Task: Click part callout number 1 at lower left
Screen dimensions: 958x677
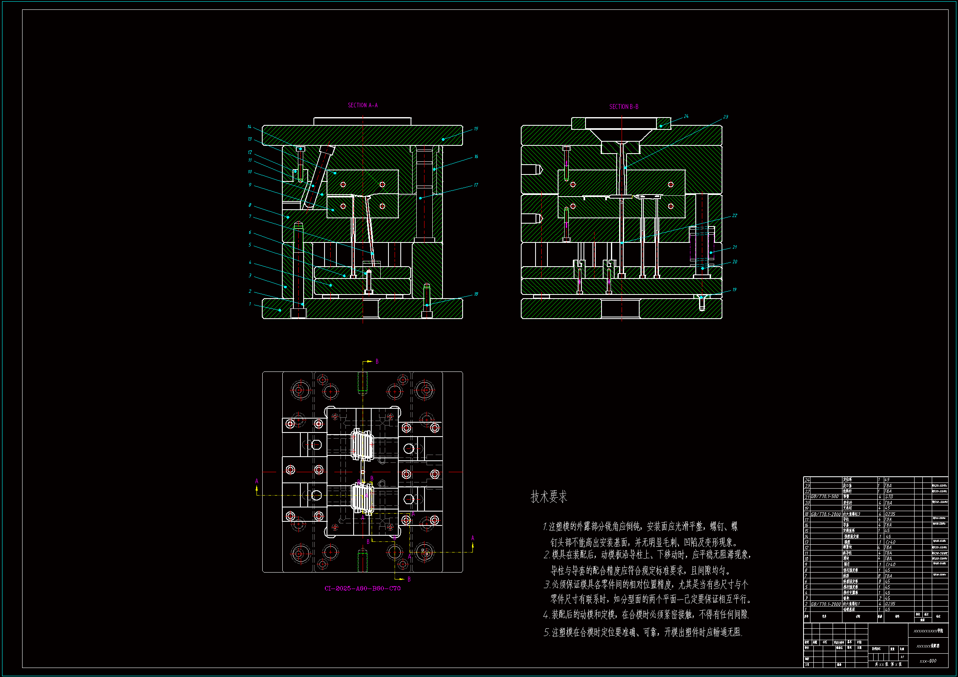Action: click(x=250, y=304)
